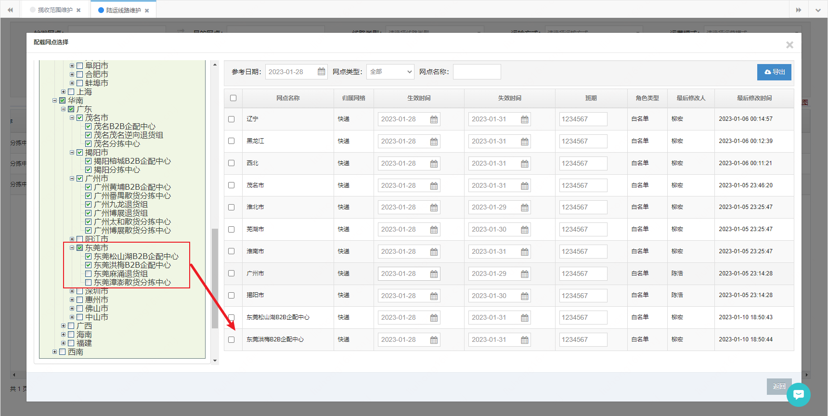This screenshot has width=828, height=416.
Task: Open effective-date calendar icon in 淮北市 row
Action: [x=434, y=208]
